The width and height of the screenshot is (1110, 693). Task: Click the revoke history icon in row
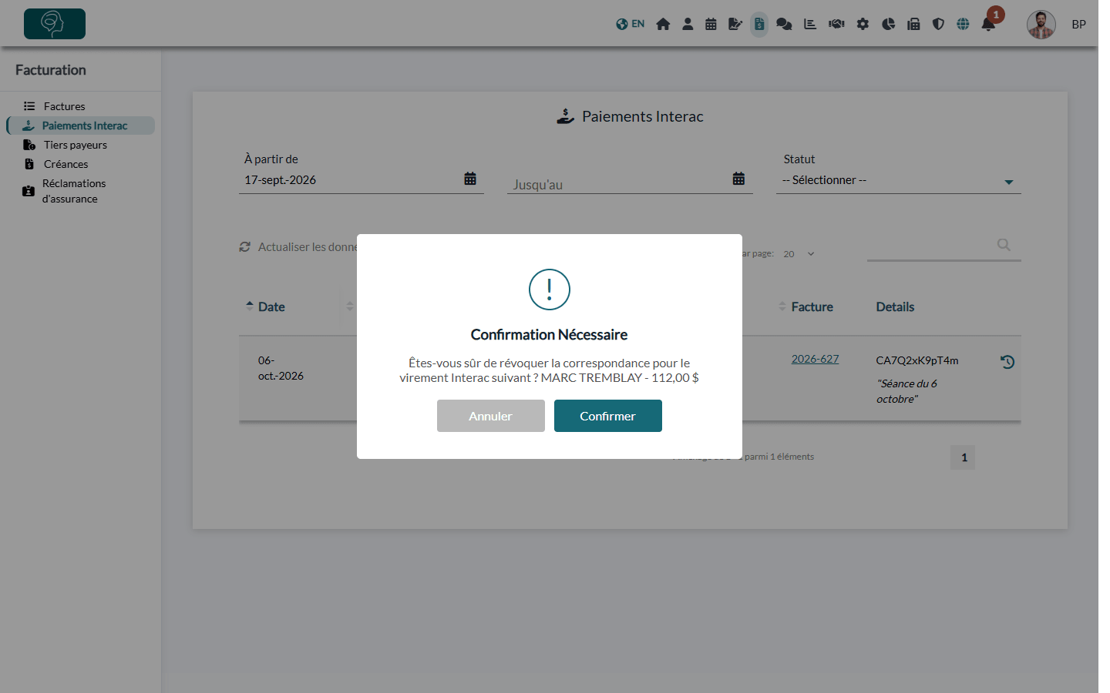coord(1007,361)
